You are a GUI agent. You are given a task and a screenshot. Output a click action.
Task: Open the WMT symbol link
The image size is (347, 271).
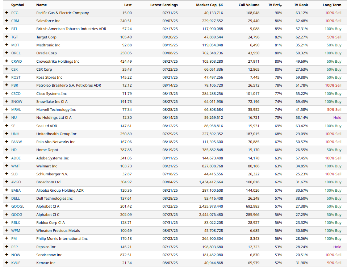click(16, 166)
